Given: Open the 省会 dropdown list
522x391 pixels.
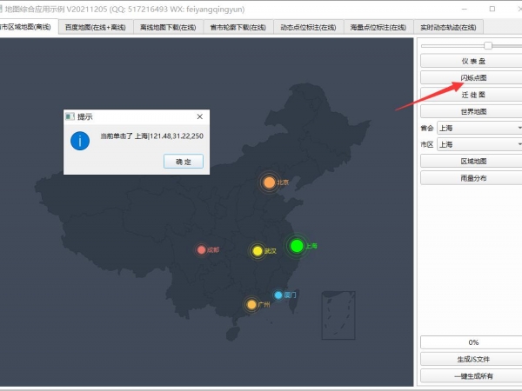Looking at the screenshot, I should pyautogui.click(x=479, y=128).
